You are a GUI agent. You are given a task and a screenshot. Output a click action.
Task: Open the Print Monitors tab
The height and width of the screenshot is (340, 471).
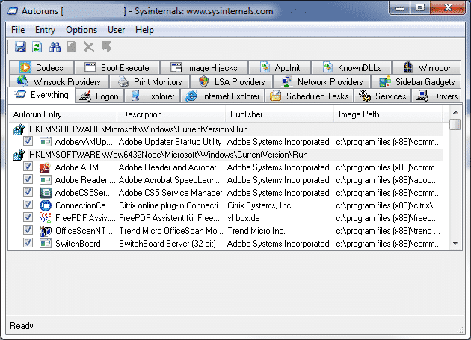click(x=150, y=81)
